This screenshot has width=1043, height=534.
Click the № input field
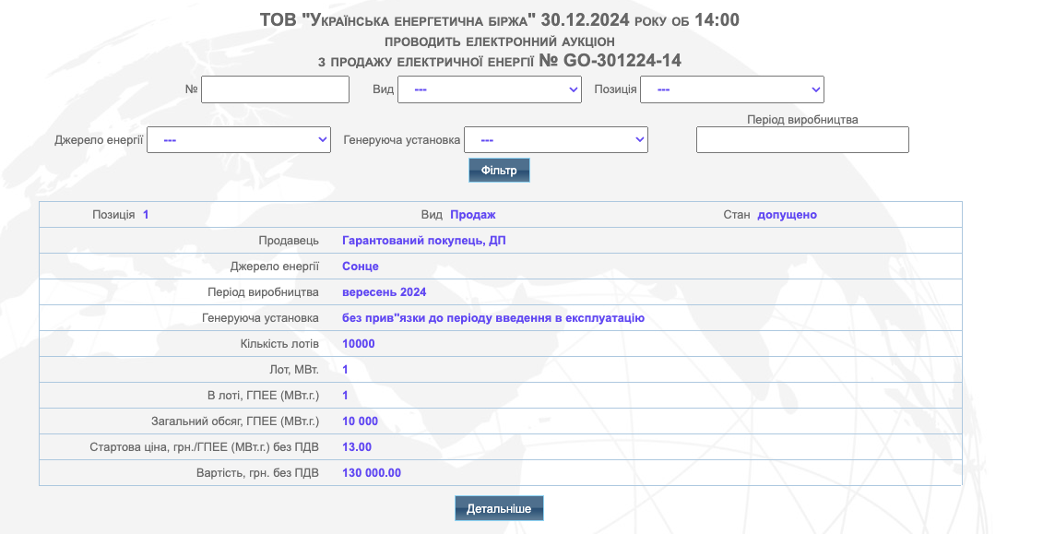click(275, 89)
